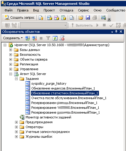The width and height of the screenshot is (126, 151).
Task: Select Обновление индексов.ВложенныйПлан_1 job
Action: pyautogui.click(x=63, y=88)
